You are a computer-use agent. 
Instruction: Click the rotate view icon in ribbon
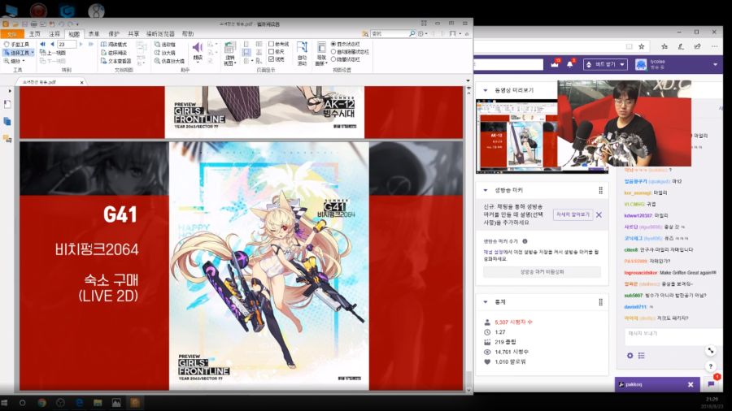pyautogui.click(x=229, y=48)
